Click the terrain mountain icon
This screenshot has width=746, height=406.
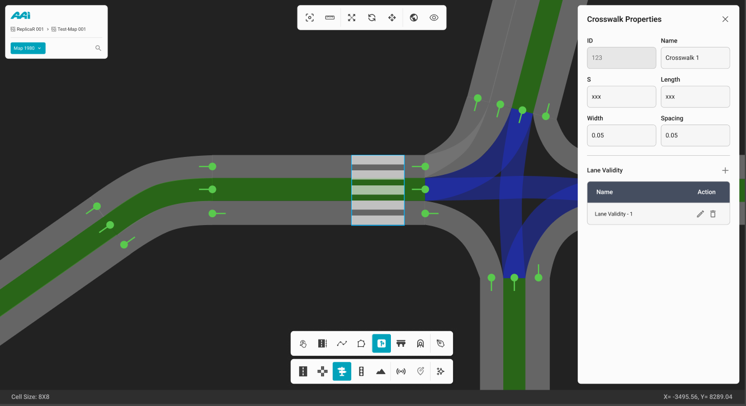tap(381, 371)
